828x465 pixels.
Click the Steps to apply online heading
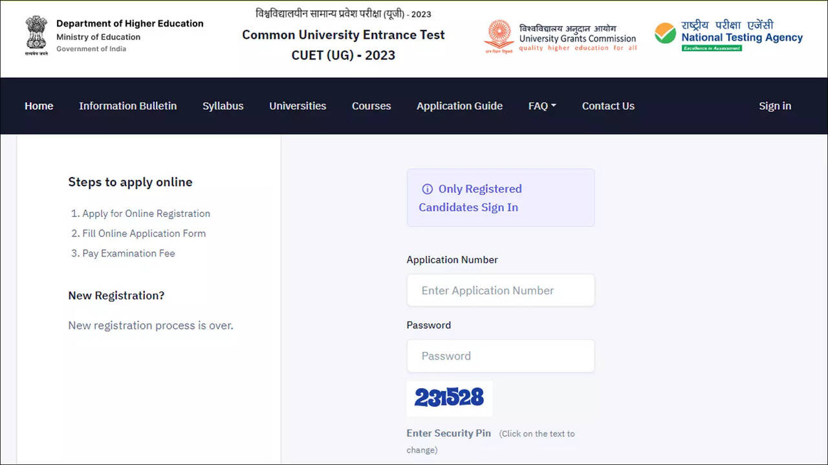(130, 182)
